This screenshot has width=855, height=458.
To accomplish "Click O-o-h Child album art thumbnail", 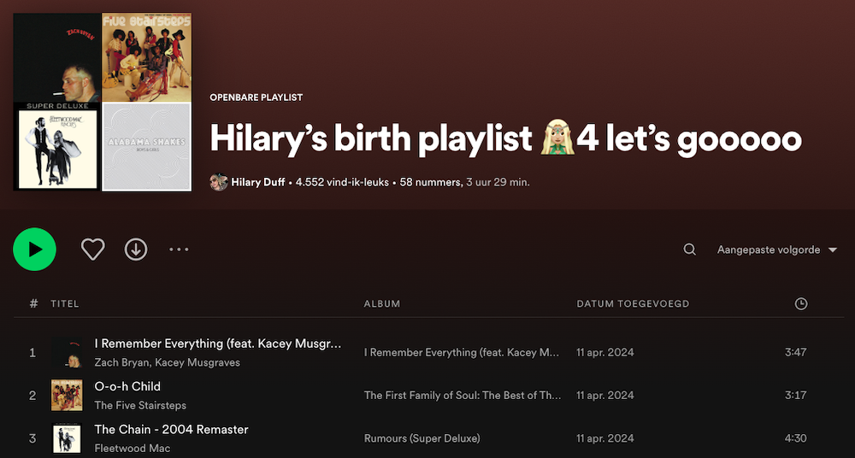I will tap(67, 396).
